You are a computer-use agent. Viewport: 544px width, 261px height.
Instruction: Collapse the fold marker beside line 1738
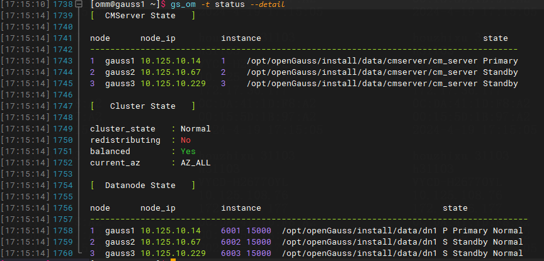coord(79,4)
